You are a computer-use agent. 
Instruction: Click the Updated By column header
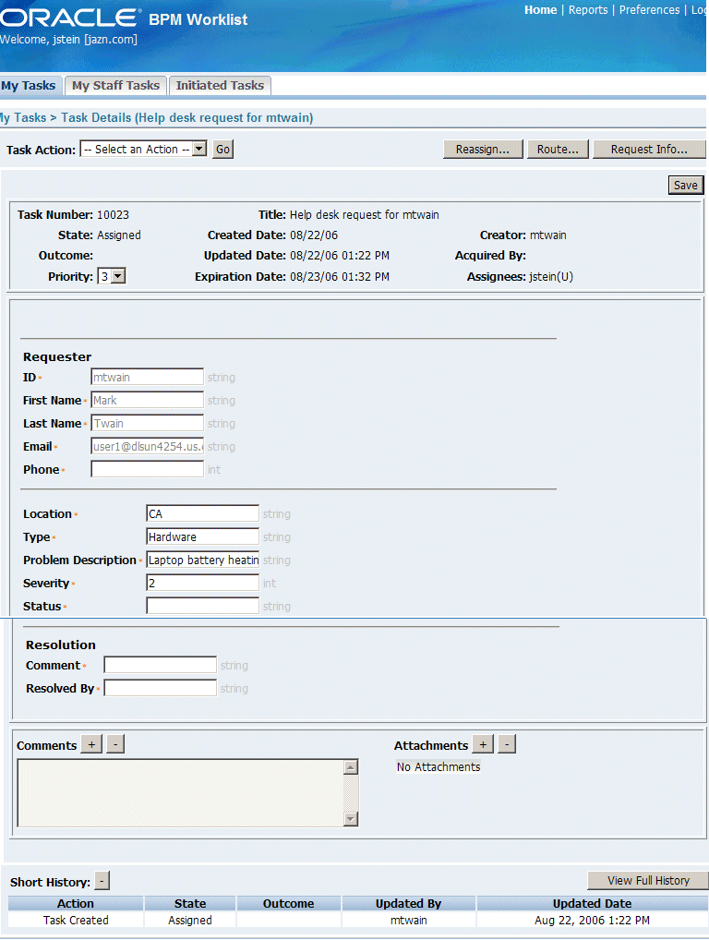pos(409,903)
